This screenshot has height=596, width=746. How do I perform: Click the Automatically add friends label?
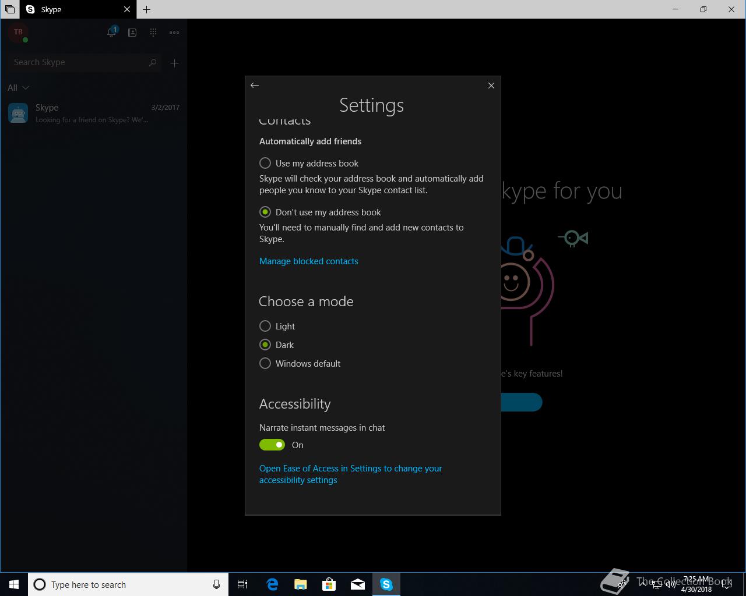[310, 141]
